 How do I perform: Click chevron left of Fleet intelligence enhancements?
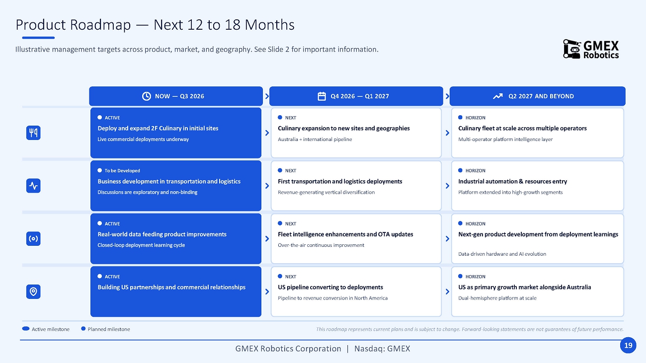click(267, 239)
